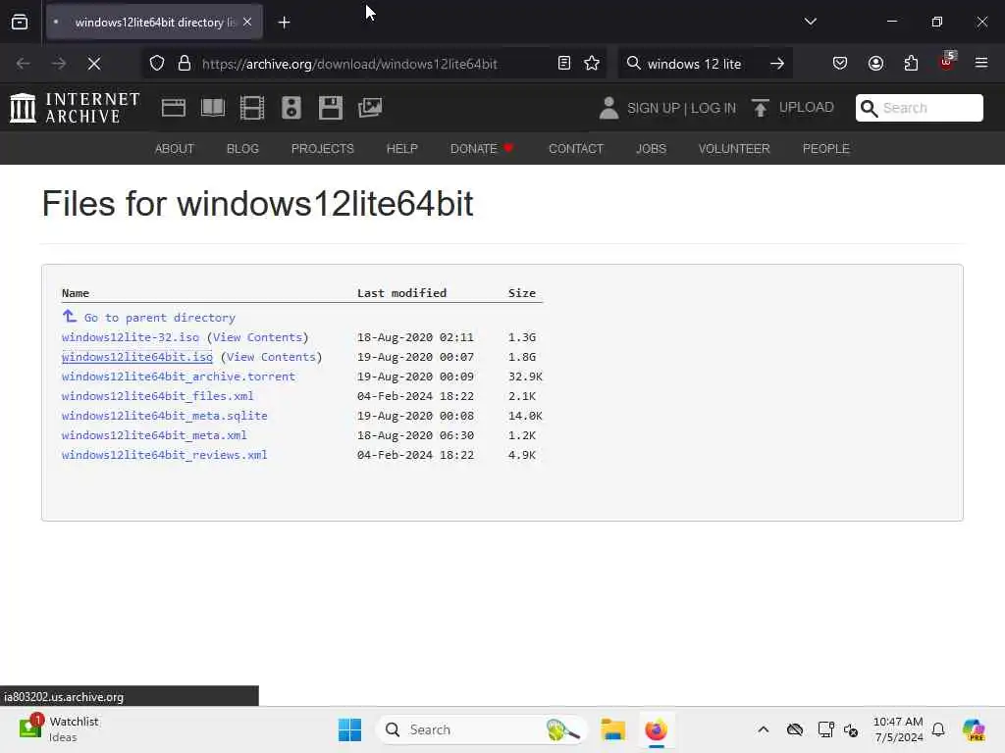Open a new tab with plus button
Screen dimensions: 1005x753
[x=284, y=23]
